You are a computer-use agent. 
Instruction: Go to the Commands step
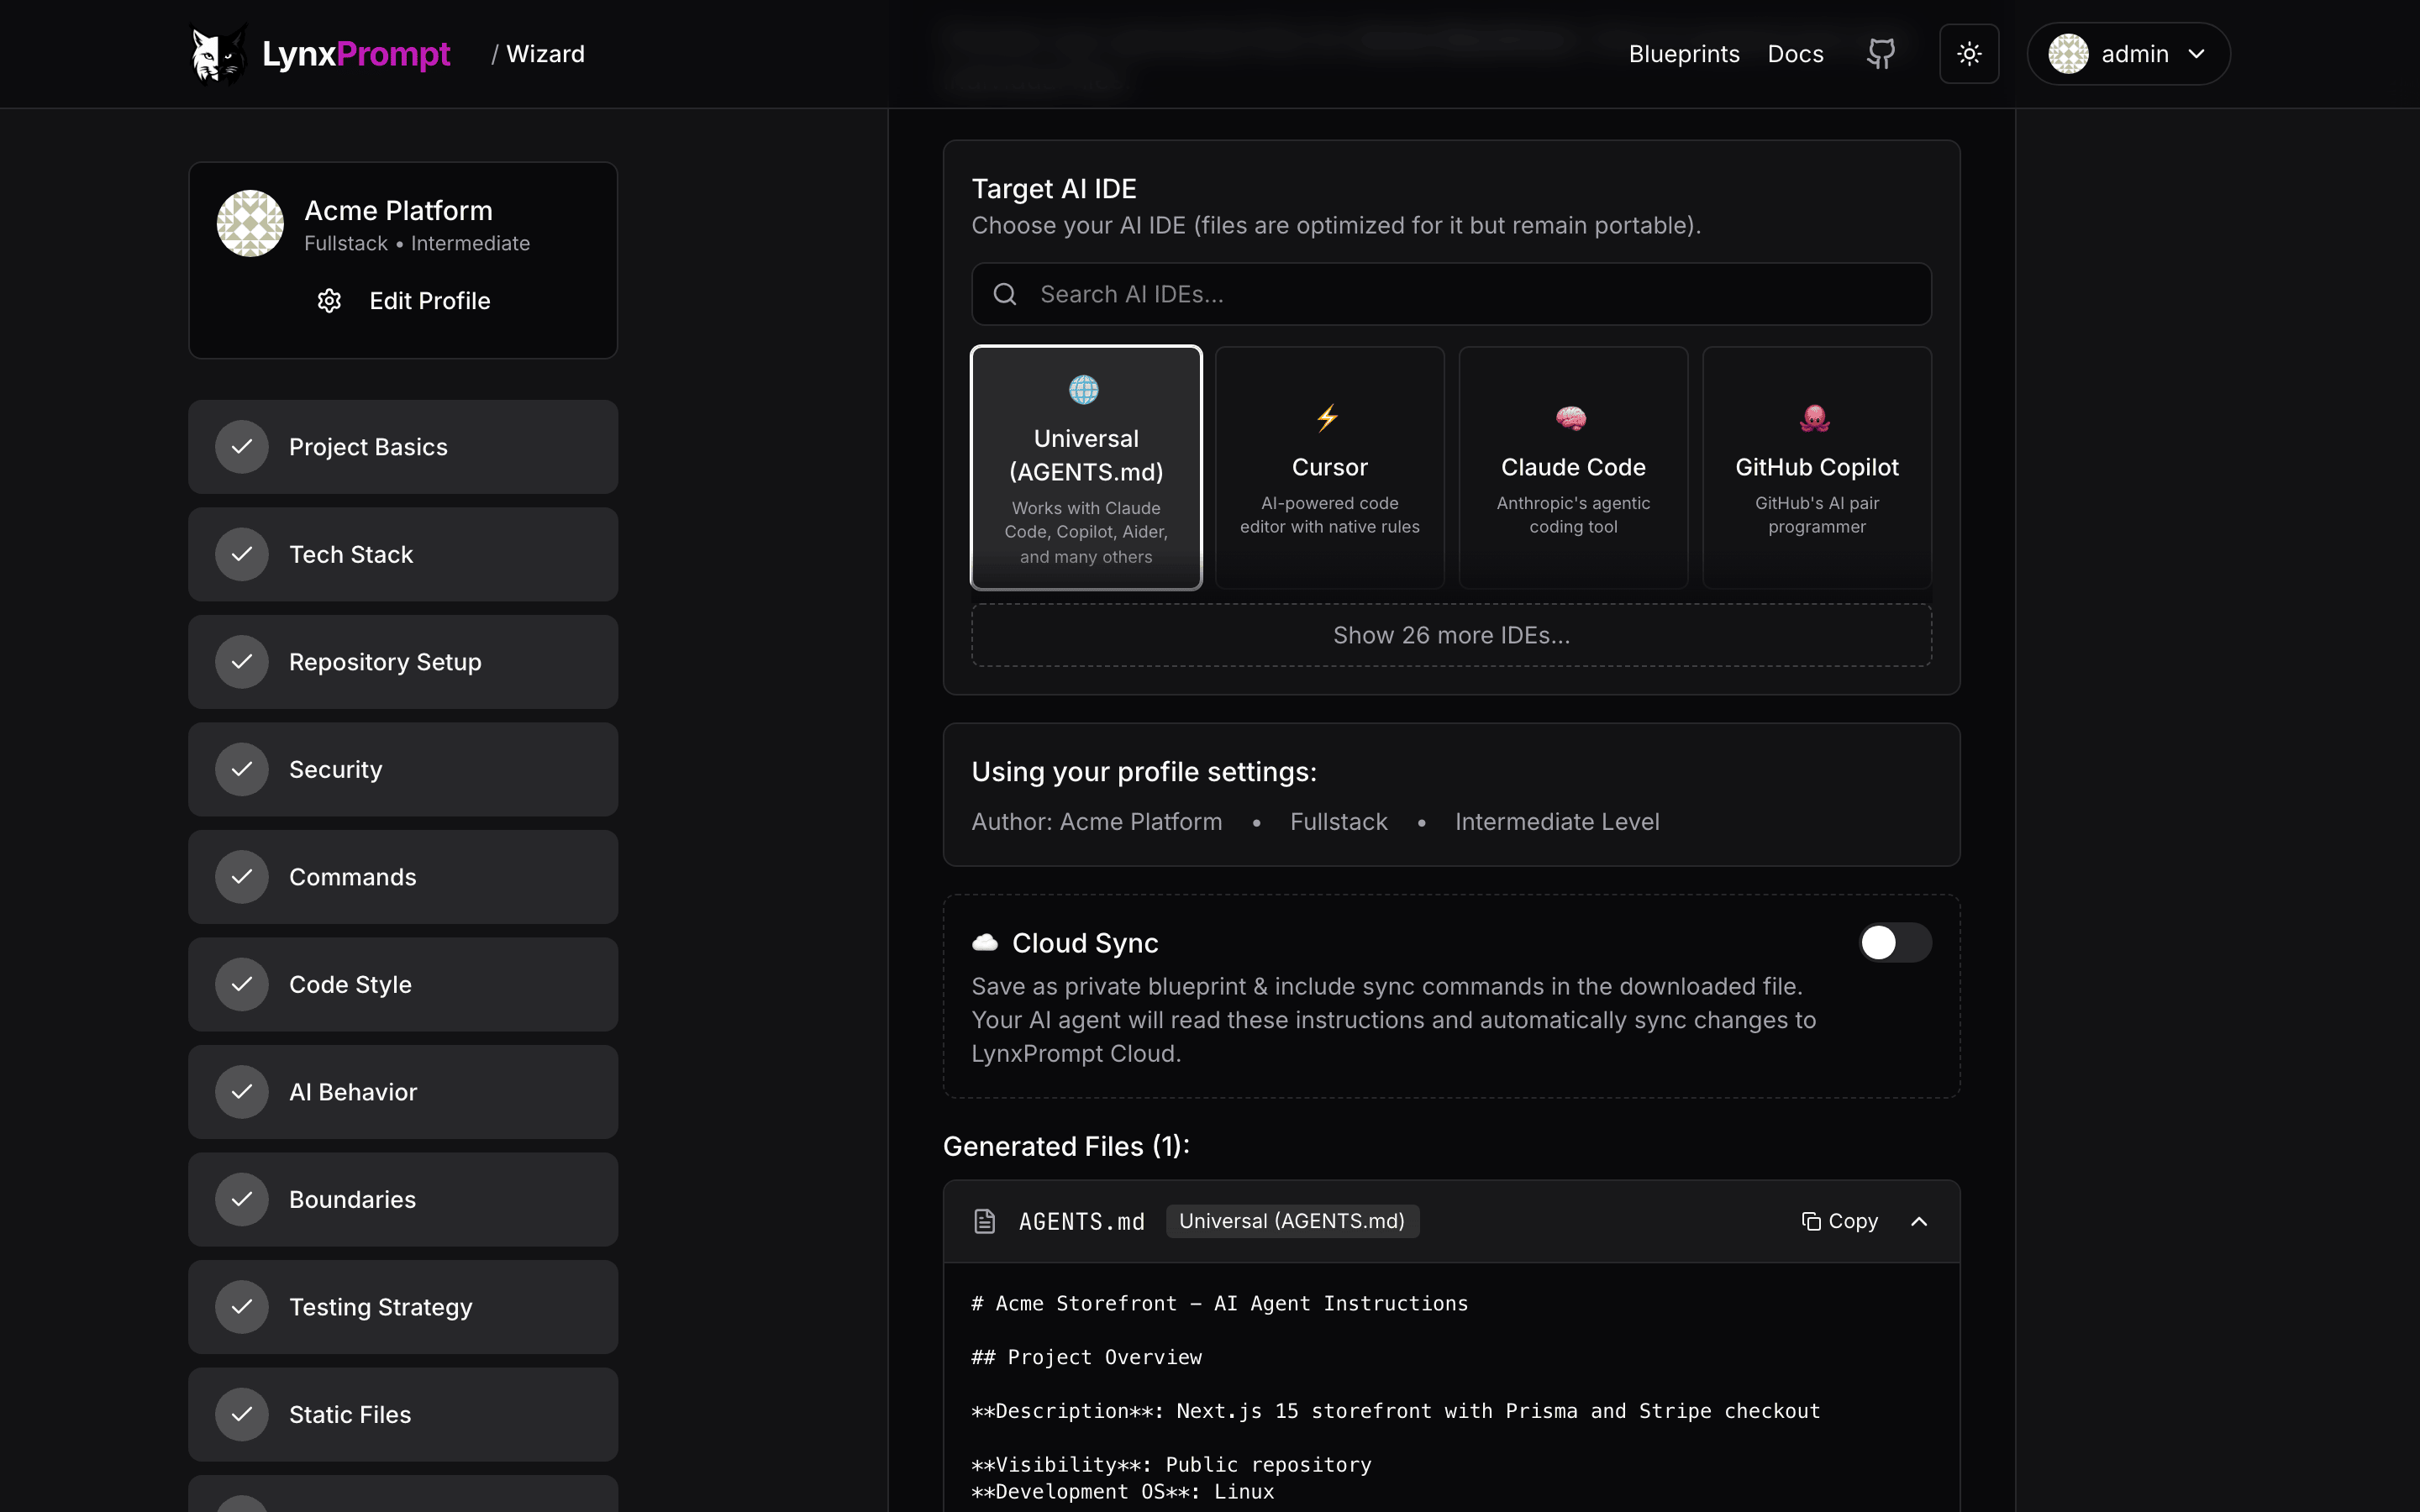403,877
